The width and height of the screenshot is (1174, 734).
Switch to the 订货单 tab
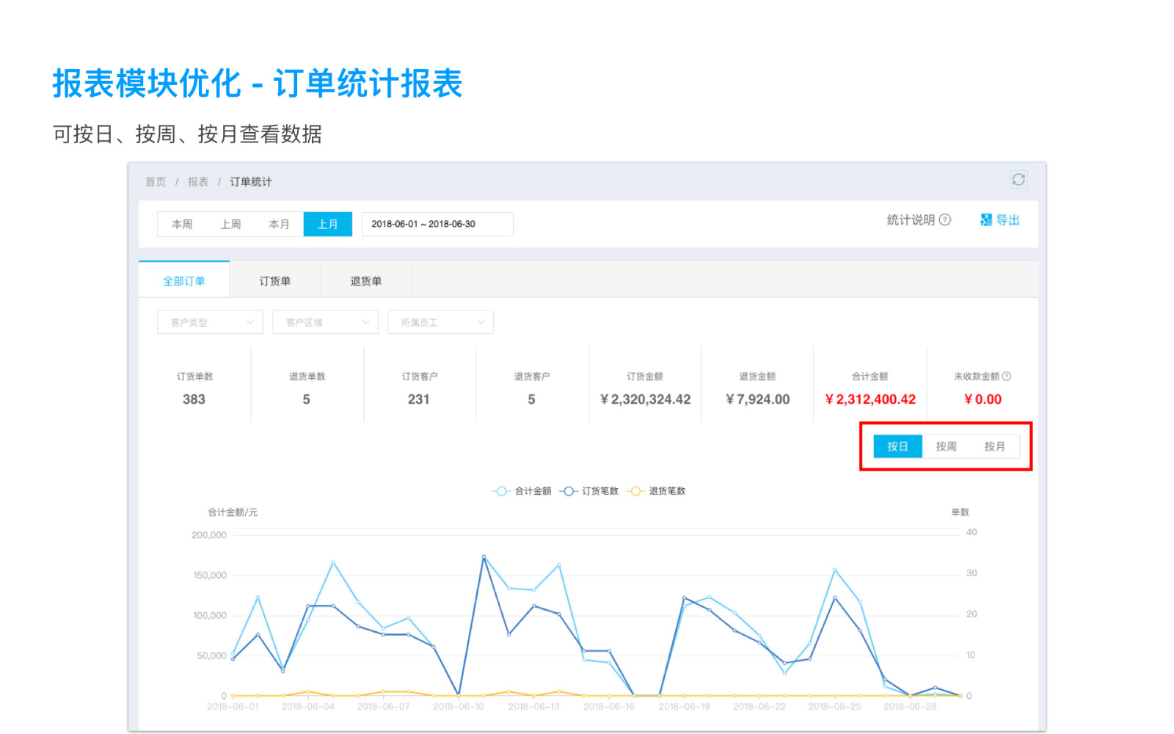(275, 281)
